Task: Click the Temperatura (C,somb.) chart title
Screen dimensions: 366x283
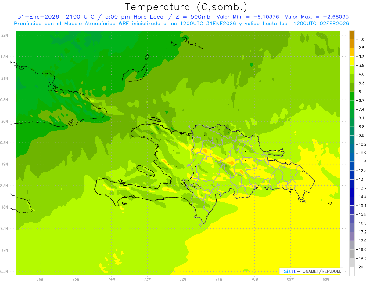Action: (186, 7)
